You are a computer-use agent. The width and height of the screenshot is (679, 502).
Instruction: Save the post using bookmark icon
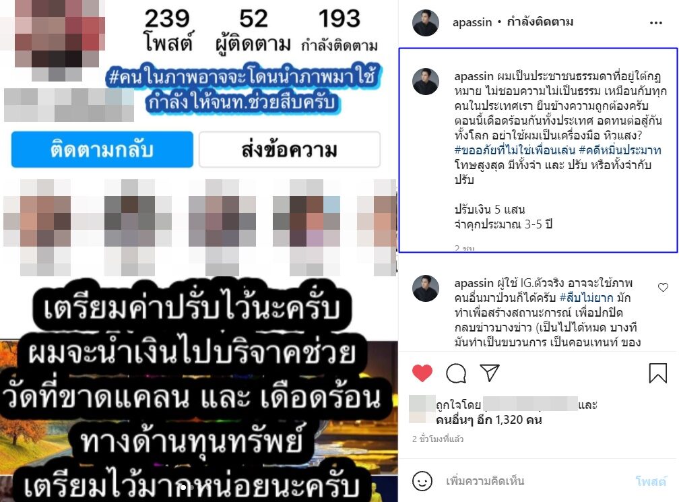[657, 373]
